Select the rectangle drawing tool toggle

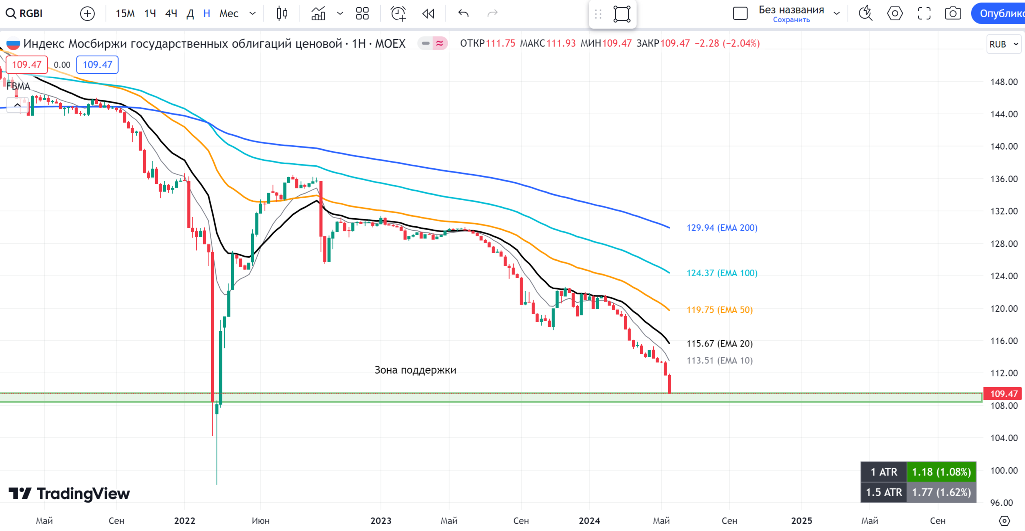[622, 14]
